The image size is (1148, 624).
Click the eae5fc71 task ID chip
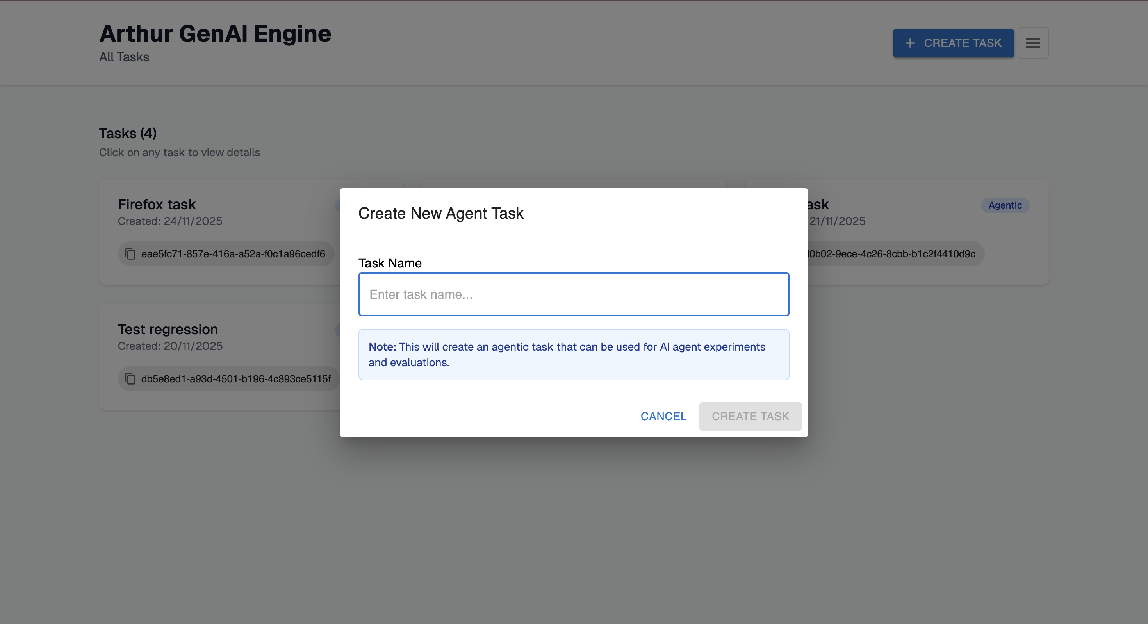pos(233,254)
